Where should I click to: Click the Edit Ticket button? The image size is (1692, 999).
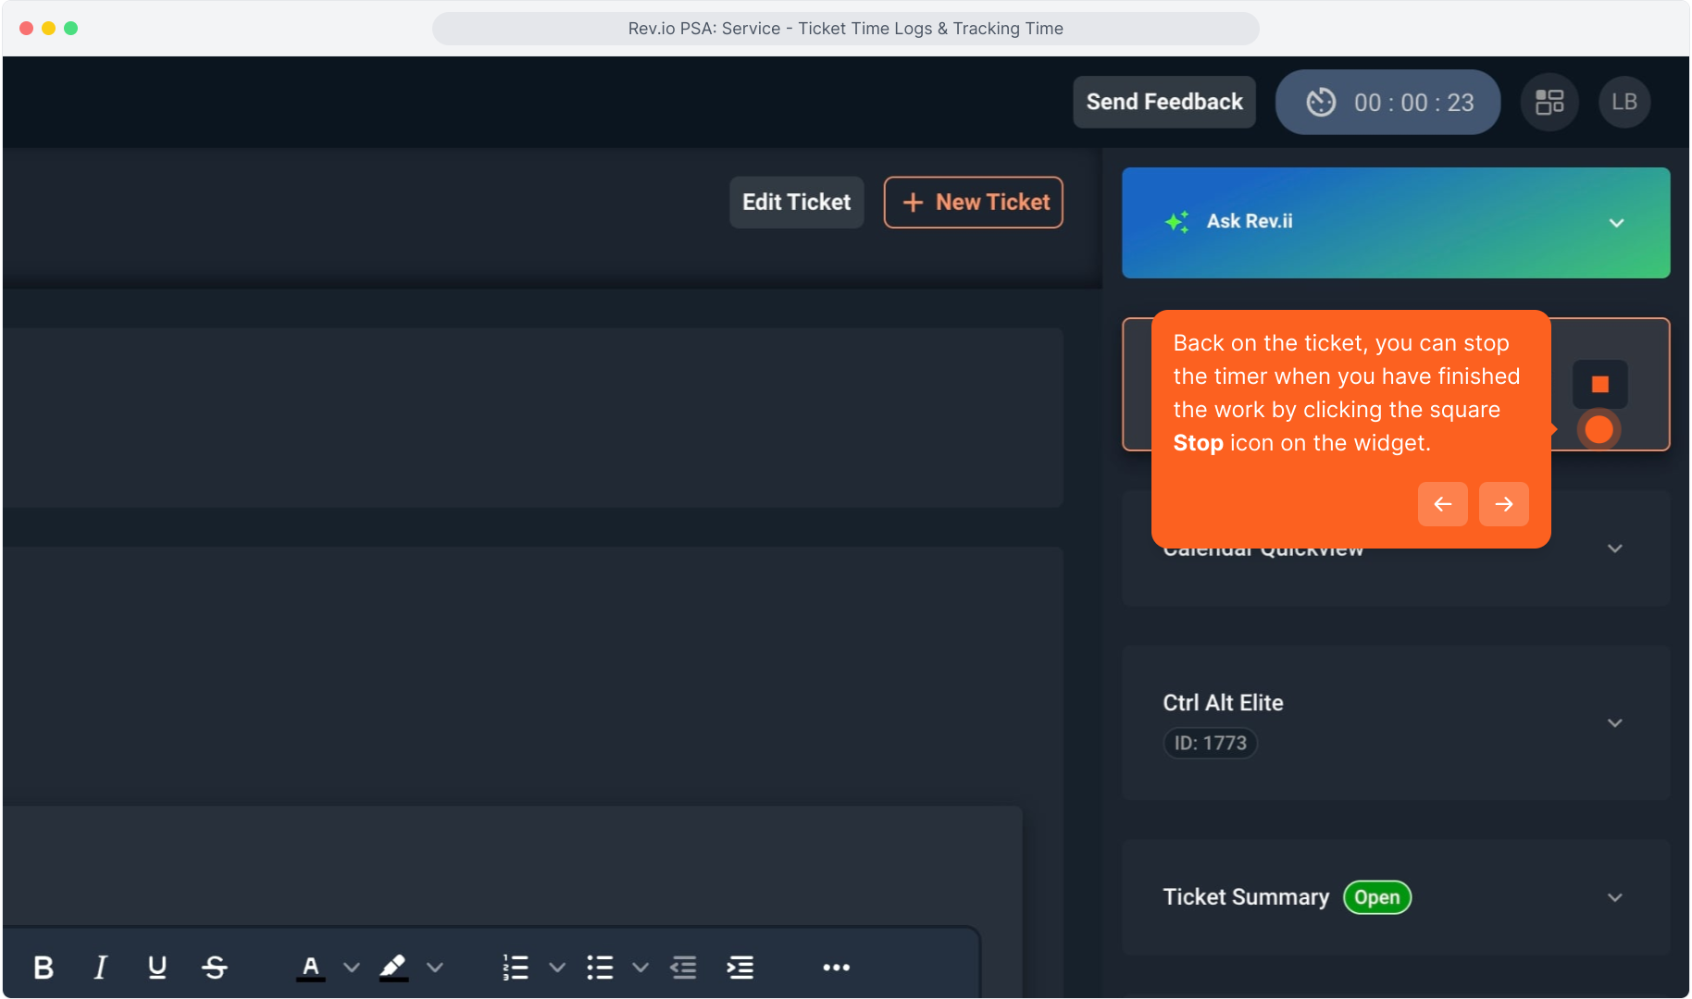pyautogui.click(x=796, y=203)
